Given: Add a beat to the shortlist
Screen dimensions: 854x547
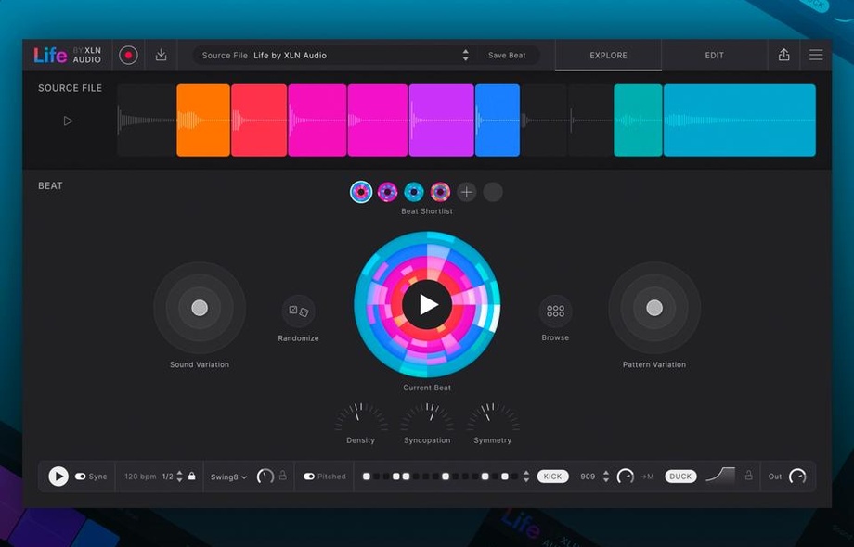Looking at the screenshot, I should click(466, 192).
